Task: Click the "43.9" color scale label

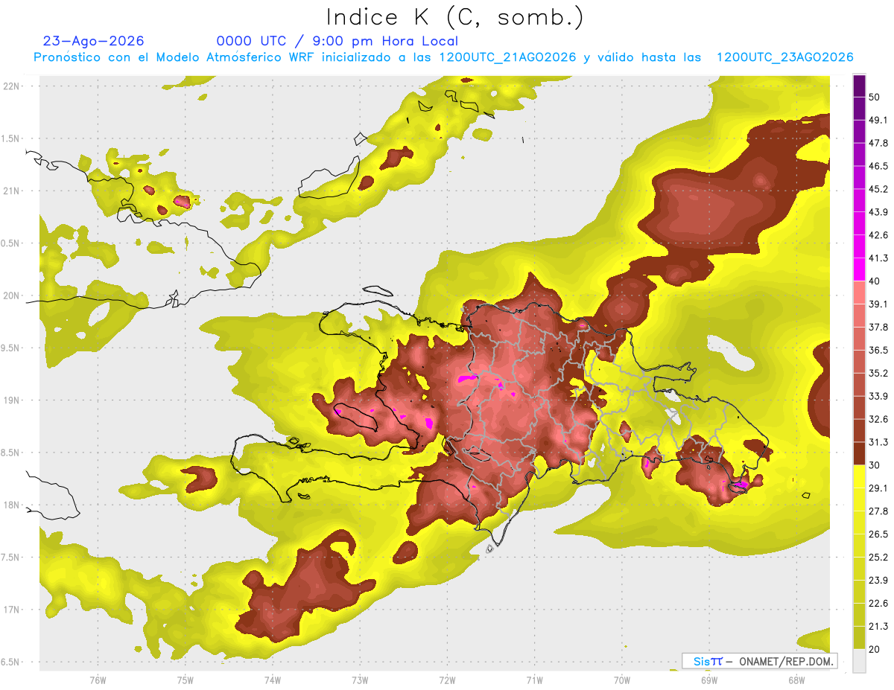Action: (878, 212)
